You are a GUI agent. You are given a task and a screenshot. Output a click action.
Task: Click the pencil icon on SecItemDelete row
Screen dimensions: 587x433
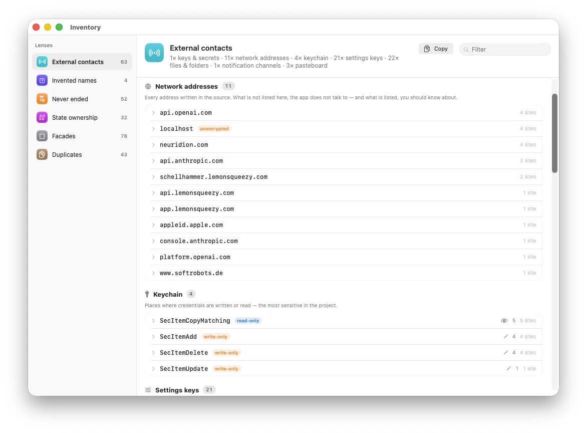point(506,352)
